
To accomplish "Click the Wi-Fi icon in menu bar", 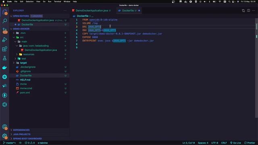I will (220, 2).
